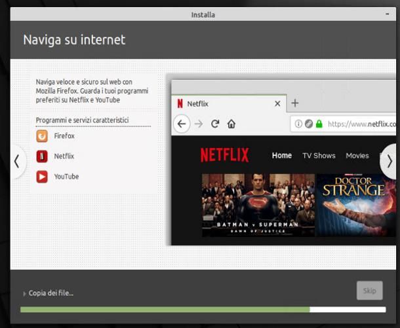The height and width of the screenshot is (328, 400).
Task: Click the Doctor Strange thumbnail
Action: pyautogui.click(x=356, y=206)
